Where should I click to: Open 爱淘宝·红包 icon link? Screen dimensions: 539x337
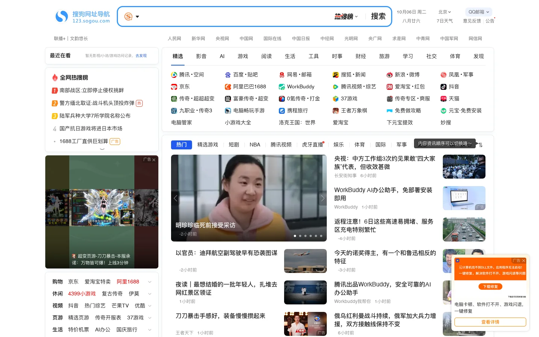(x=390, y=87)
